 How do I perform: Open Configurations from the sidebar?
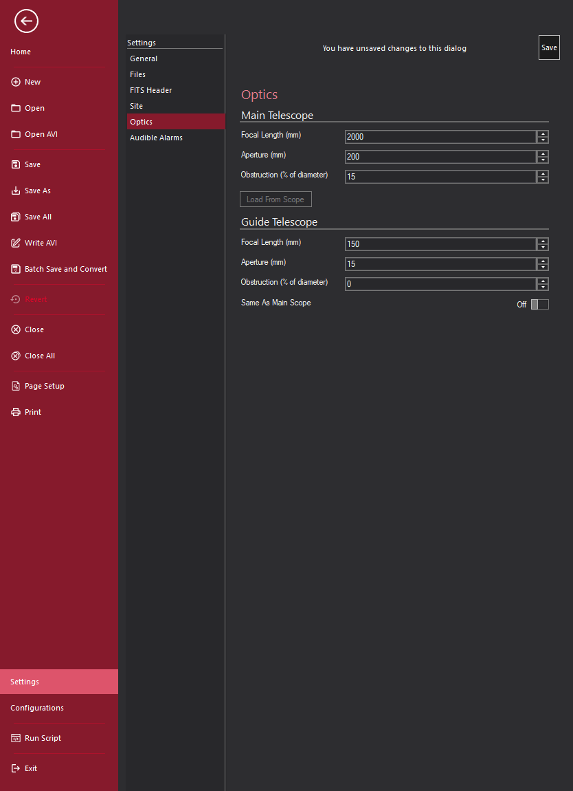[x=37, y=708]
